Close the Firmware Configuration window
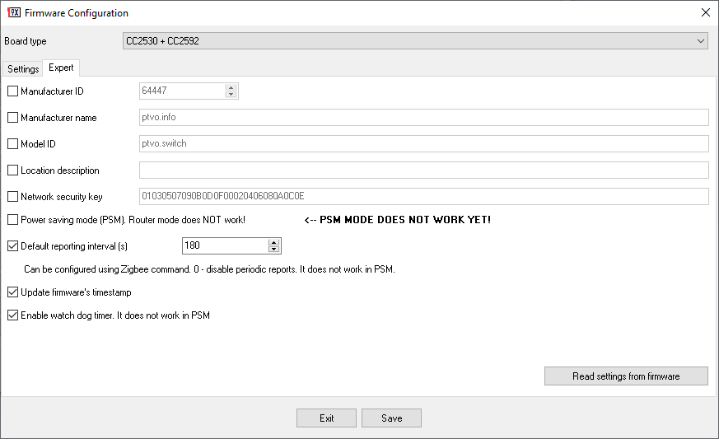The image size is (719, 439). [x=706, y=12]
